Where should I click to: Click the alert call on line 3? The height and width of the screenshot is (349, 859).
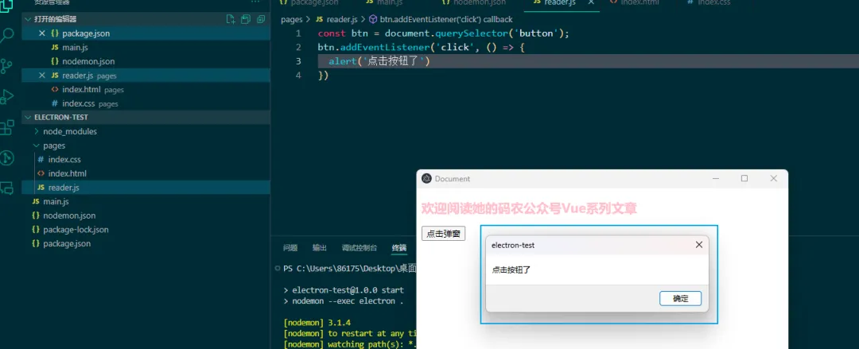342,61
